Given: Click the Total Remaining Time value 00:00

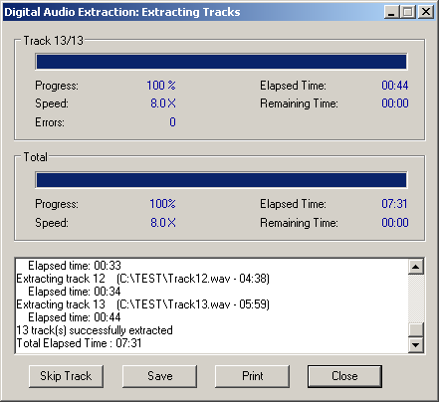Looking at the screenshot, I should (x=395, y=223).
